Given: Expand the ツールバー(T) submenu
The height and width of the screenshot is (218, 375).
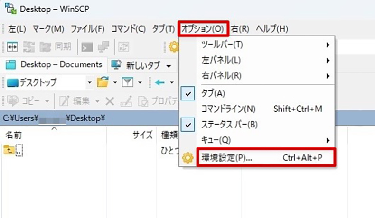Looking at the screenshot, I should point(257,45).
